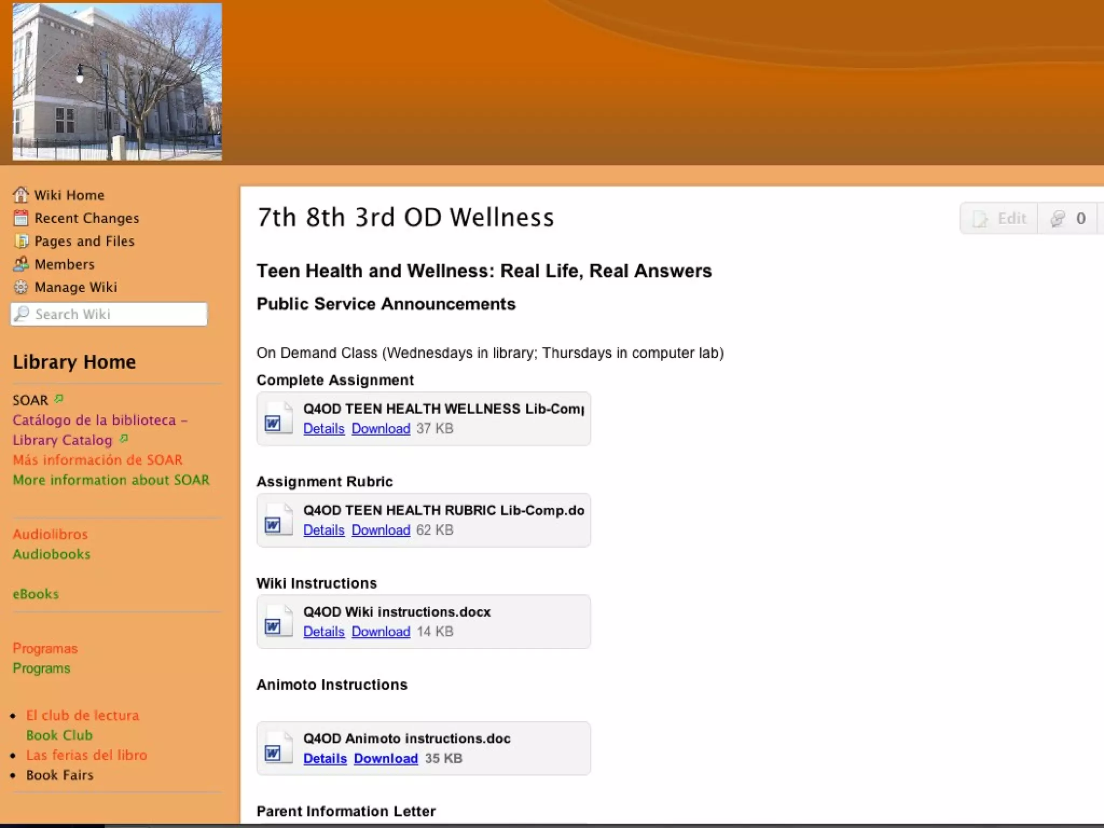The image size is (1104, 828).
Task: Click the Manage Wiki gear icon
Action: [x=20, y=287]
